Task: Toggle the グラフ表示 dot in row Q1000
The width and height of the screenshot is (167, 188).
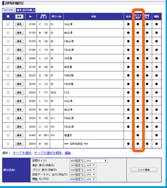Action: pyautogui.click(x=138, y=24)
